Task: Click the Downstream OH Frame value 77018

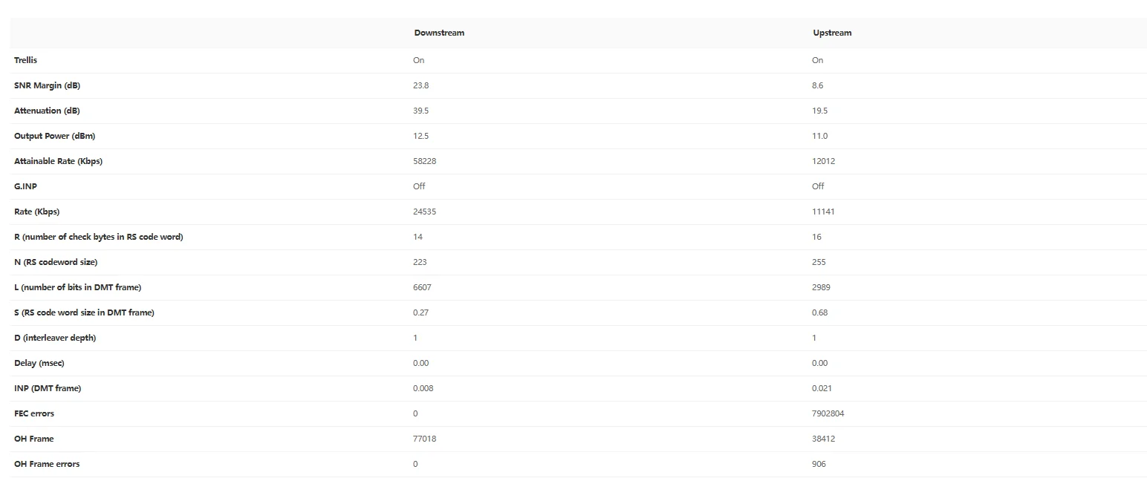Action: [x=424, y=439]
